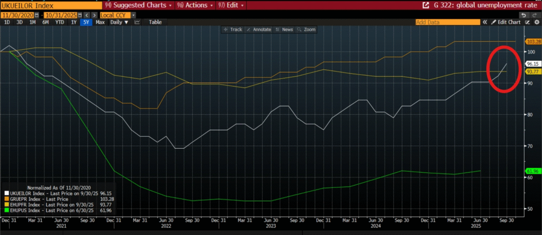Enable the Zoom tool
Viewport: 542px width, 235px height.
[x=306, y=30]
